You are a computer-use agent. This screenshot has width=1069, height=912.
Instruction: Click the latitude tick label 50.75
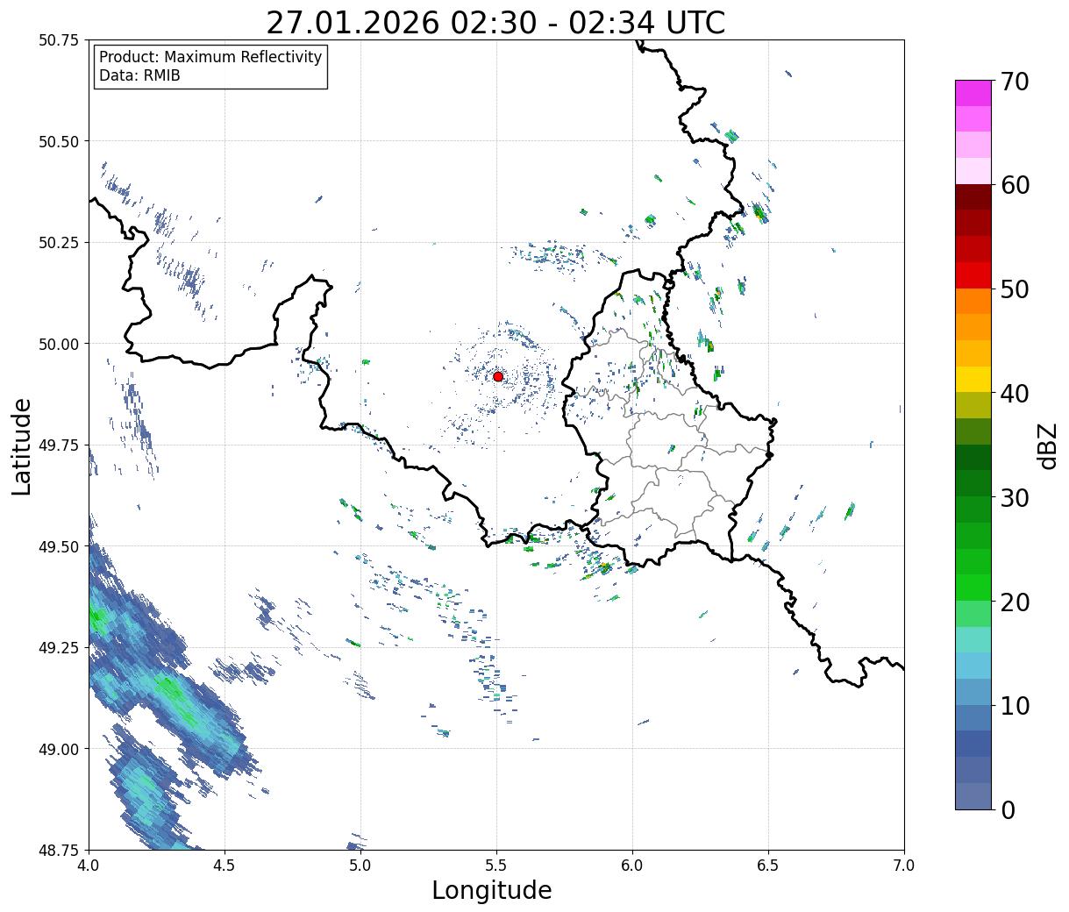pos(59,40)
